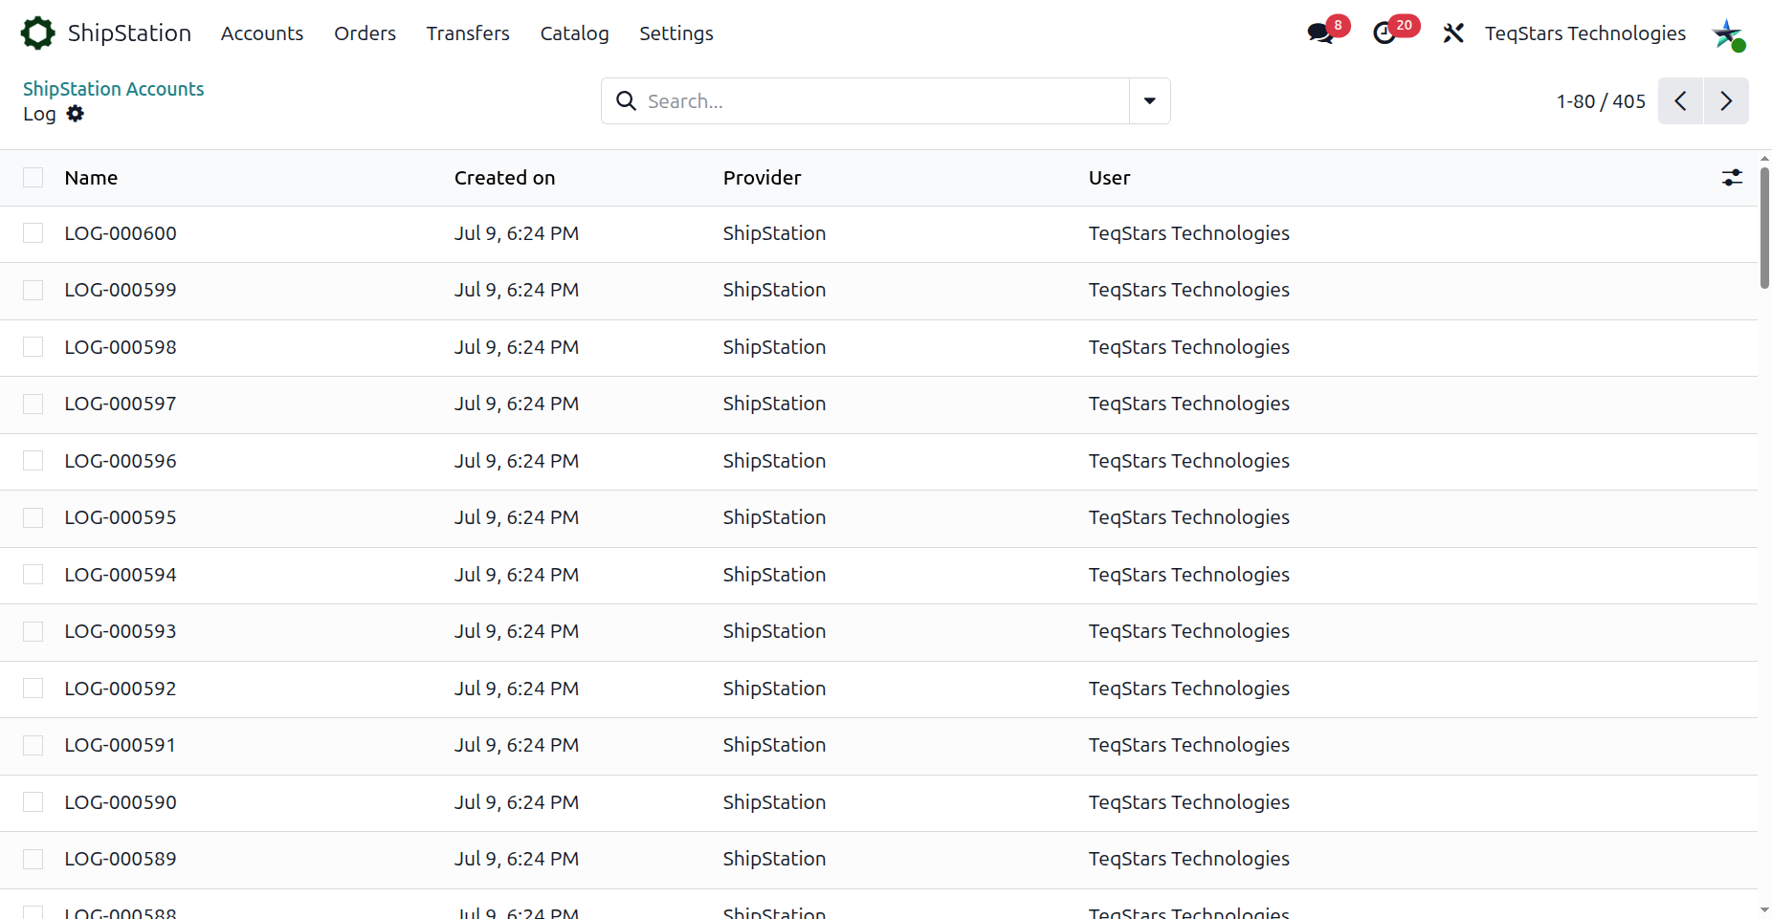Expand the search filter dropdown arrow
The image size is (1772, 919).
point(1150,101)
